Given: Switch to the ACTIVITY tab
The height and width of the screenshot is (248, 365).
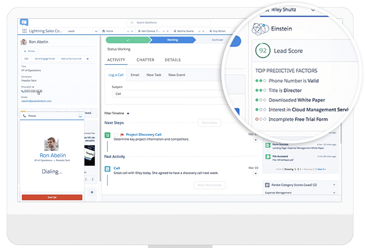Looking at the screenshot, I should coord(116,60).
